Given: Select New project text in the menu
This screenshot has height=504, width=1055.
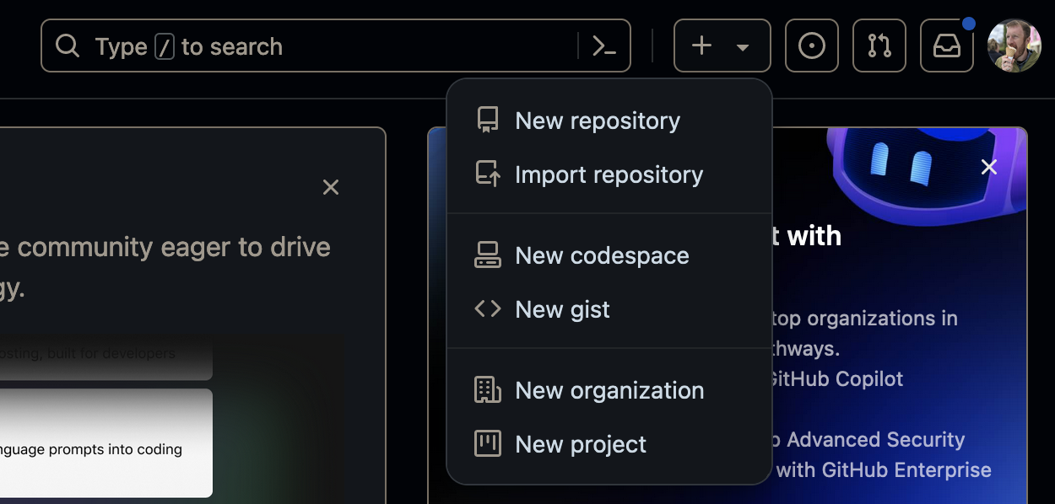Looking at the screenshot, I should (581, 444).
